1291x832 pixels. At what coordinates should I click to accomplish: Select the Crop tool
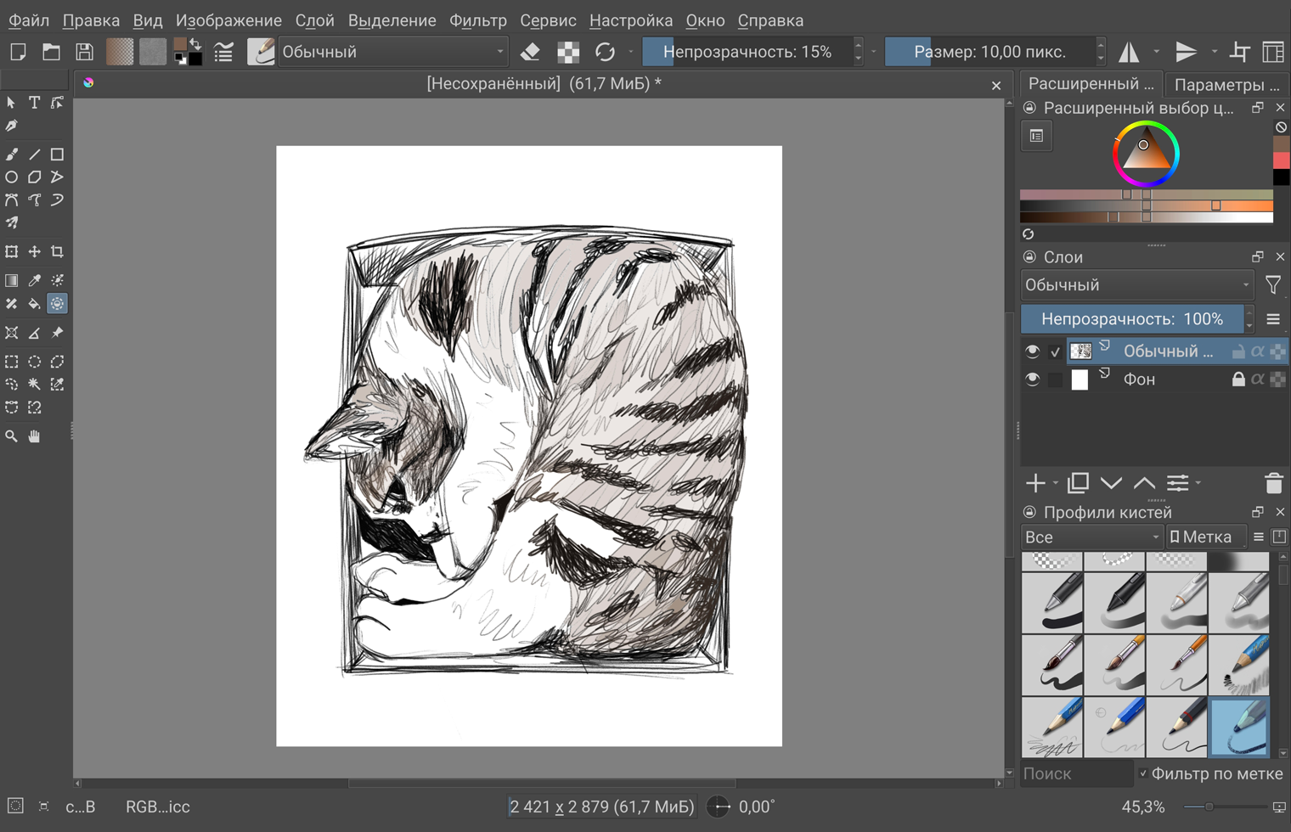click(57, 252)
